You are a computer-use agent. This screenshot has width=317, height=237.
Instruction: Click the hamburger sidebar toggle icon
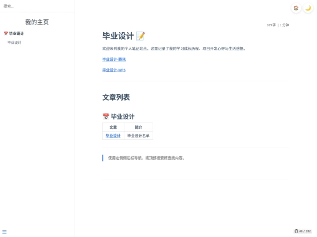click(5, 232)
